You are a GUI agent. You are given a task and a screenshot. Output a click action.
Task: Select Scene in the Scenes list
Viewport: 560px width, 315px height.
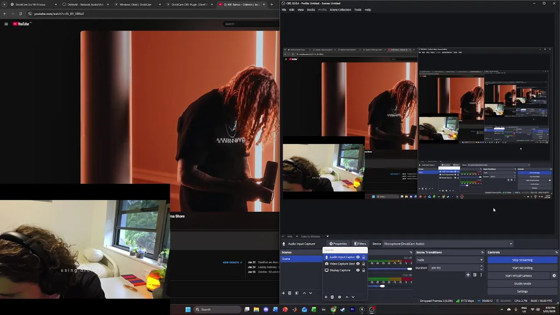tap(301, 259)
